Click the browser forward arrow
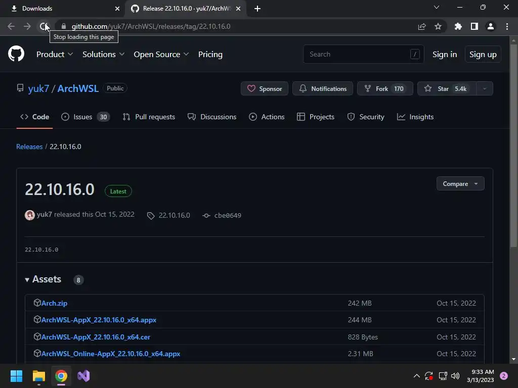518x388 pixels. click(27, 26)
